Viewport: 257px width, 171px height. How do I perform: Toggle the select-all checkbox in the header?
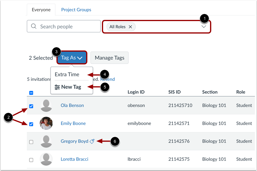(31, 93)
